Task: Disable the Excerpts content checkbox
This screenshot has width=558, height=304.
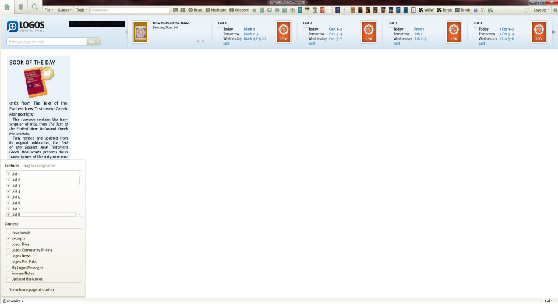Action: coord(9,238)
